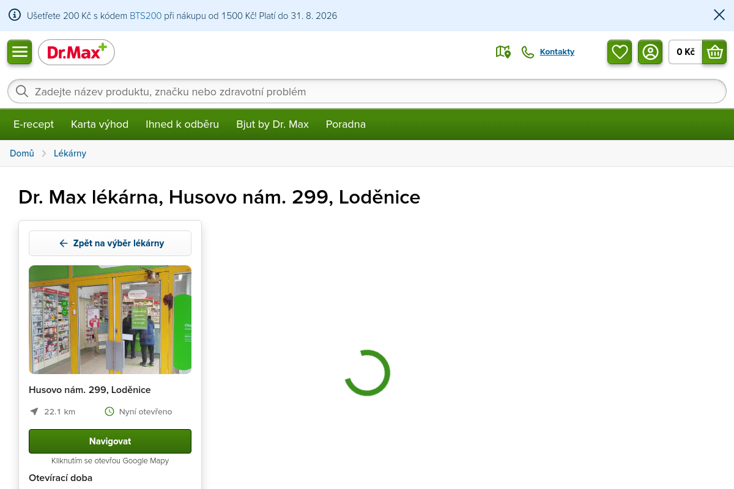
Task: Click the Nyní otevřeno status
Action: click(x=146, y=412)
